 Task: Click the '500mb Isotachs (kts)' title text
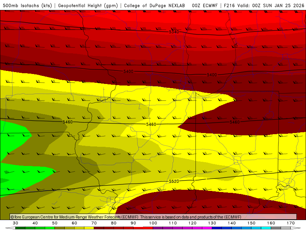tap(28, 5)
